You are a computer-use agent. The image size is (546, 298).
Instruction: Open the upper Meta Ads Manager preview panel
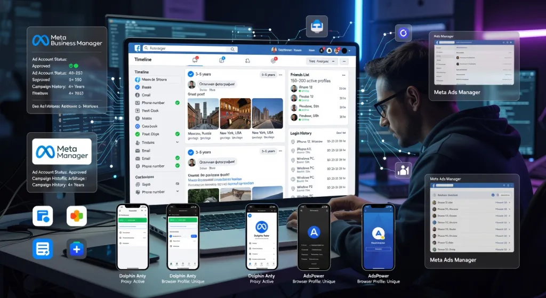click(x=474, y=66)
